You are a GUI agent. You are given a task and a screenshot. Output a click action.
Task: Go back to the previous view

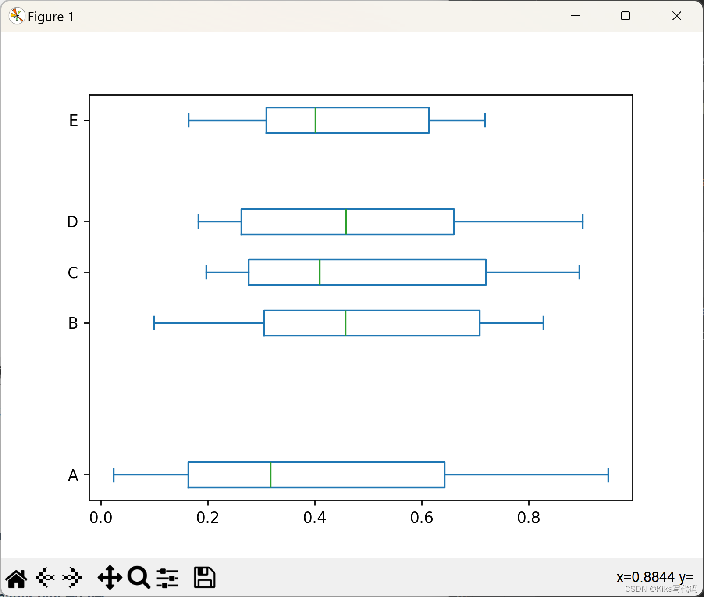(x=45, y=578)
